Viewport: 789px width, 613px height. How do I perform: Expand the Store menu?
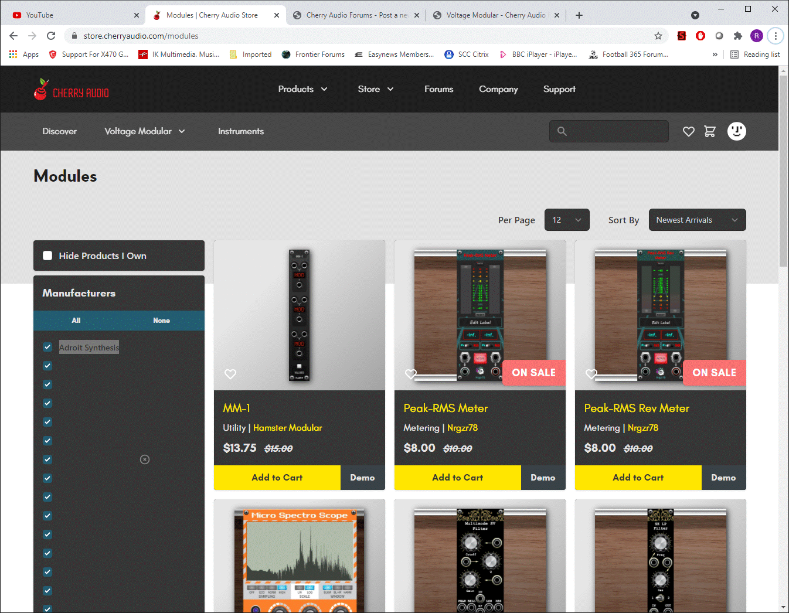pos(376,89)
